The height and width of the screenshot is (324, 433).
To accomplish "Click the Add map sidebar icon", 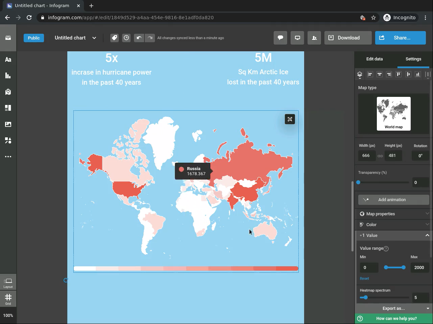I will [x=8, y=92].
